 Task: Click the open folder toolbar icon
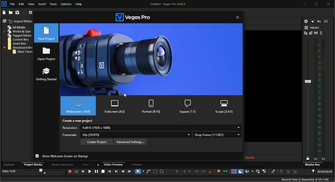(11, 13)
